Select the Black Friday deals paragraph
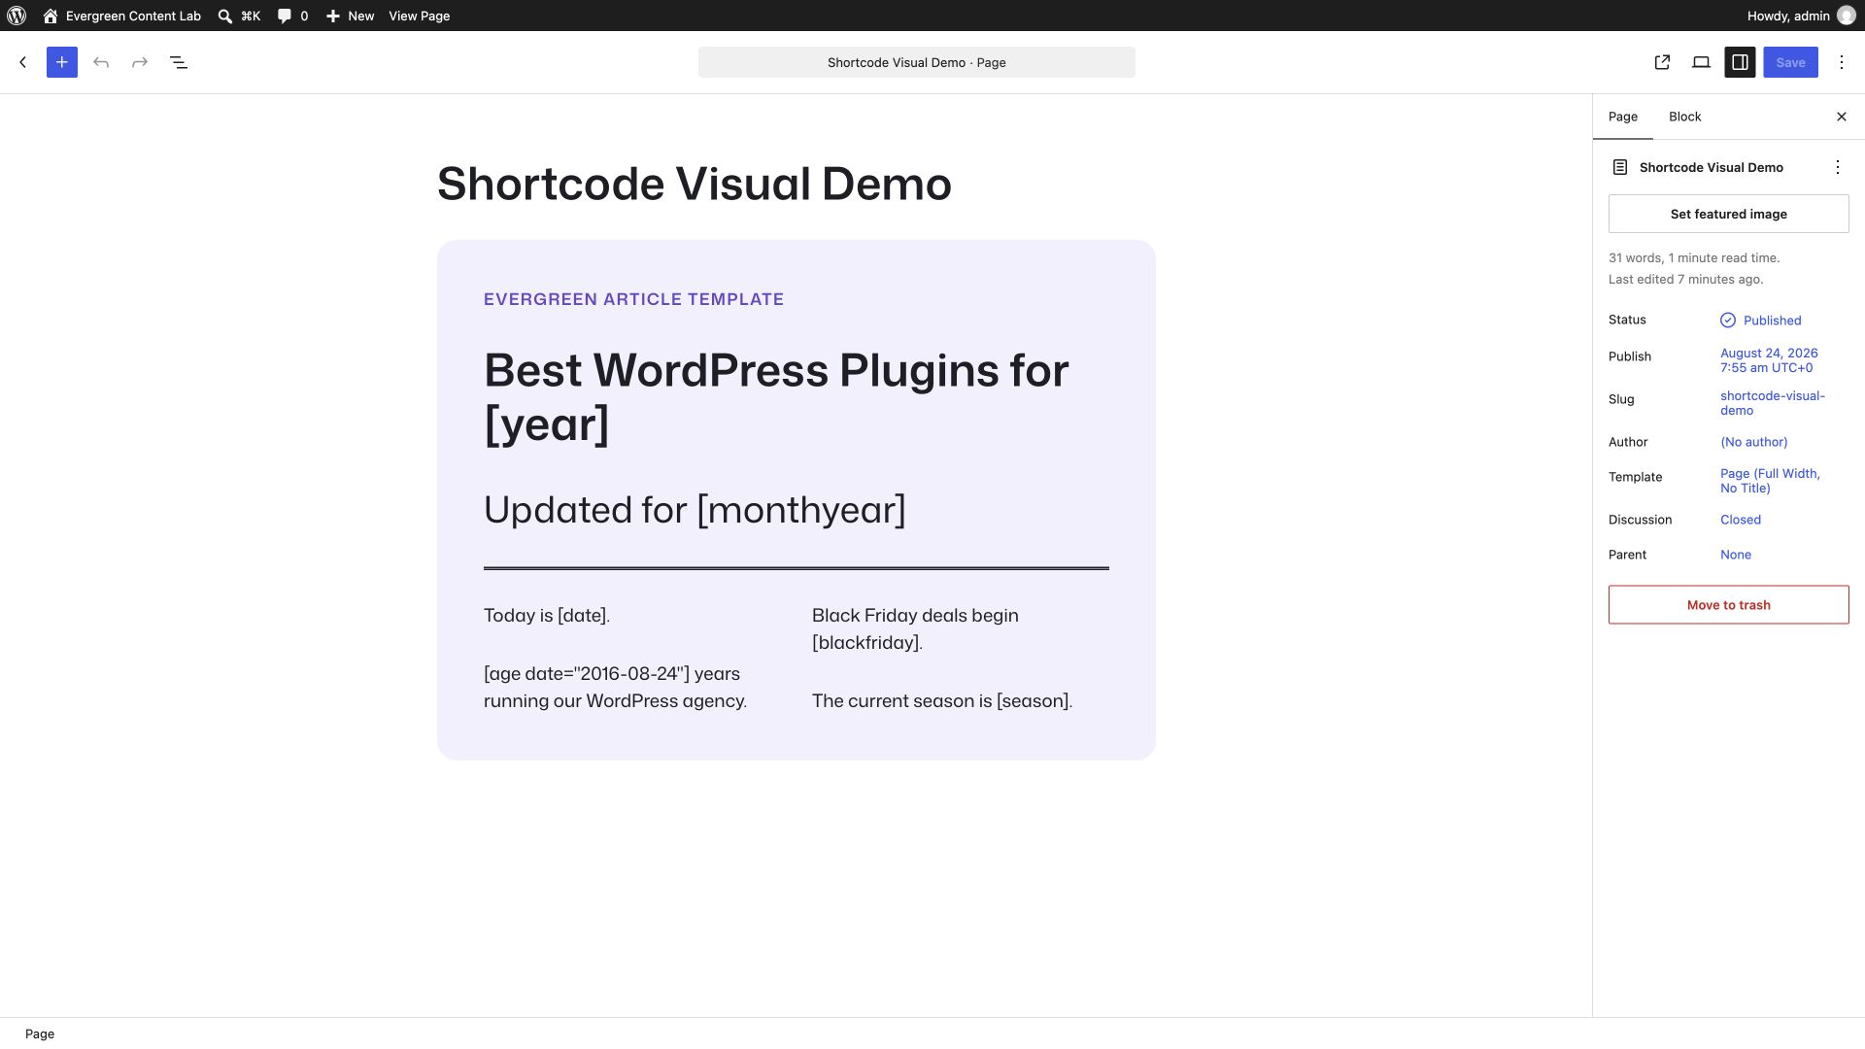Viewport: 1865px width, 1049px height. pos(916,629)
